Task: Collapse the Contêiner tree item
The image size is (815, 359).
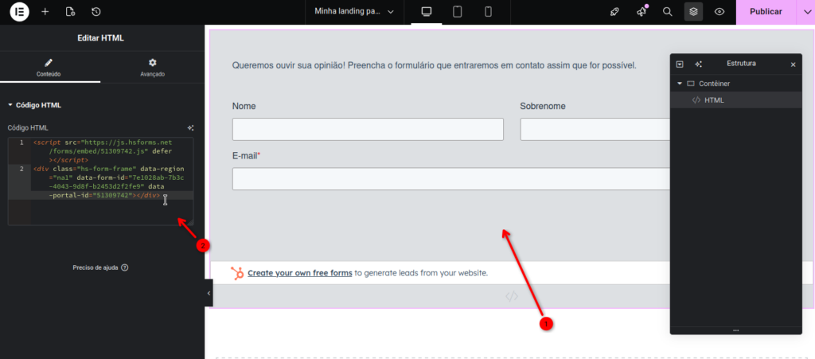Action: click(680, 84)
